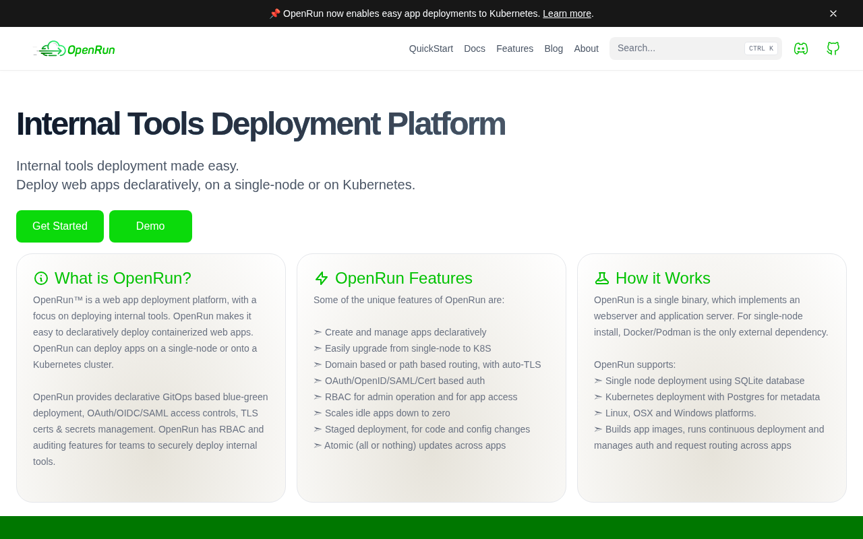Click the OpenRun logo in header
This screenshot has width=863, height=539.
[x=74, y=49]
